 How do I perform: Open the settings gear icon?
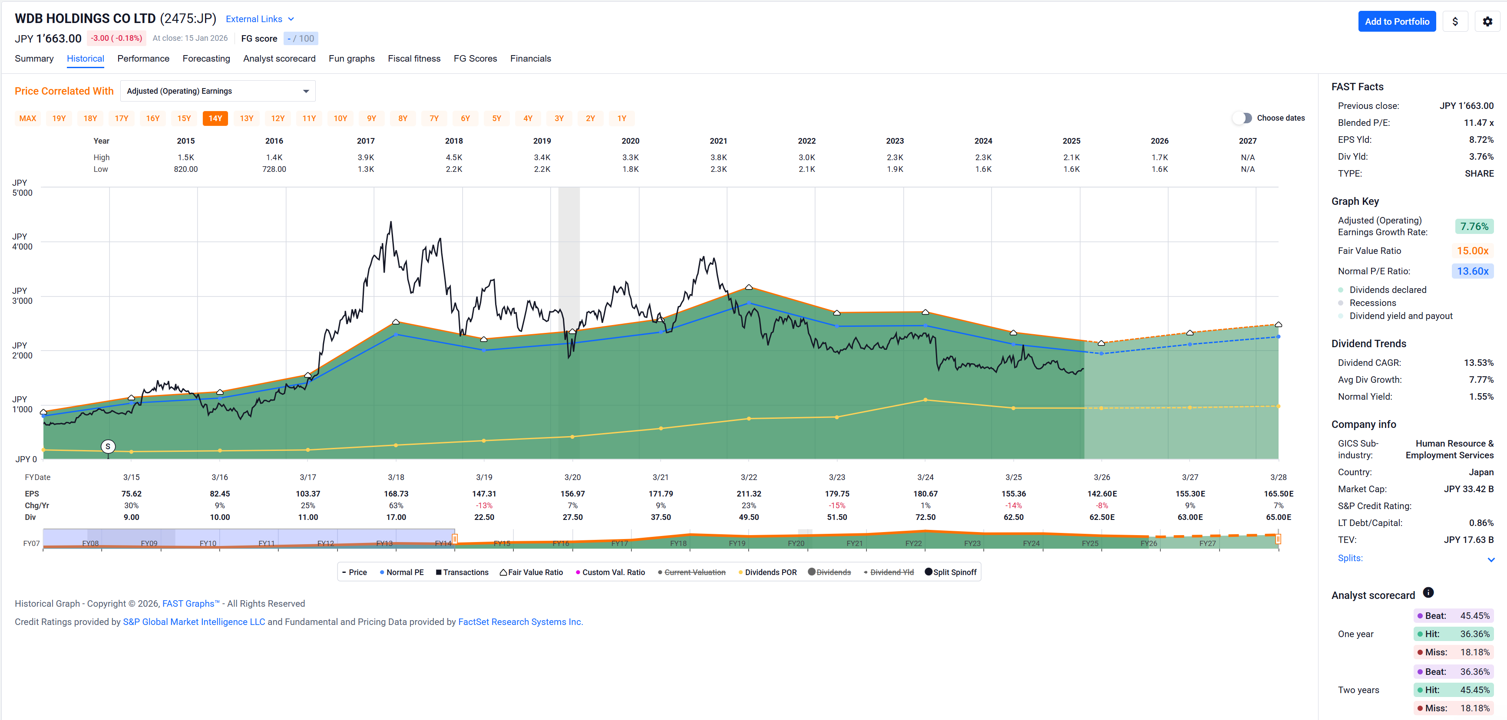(1487, 22)
